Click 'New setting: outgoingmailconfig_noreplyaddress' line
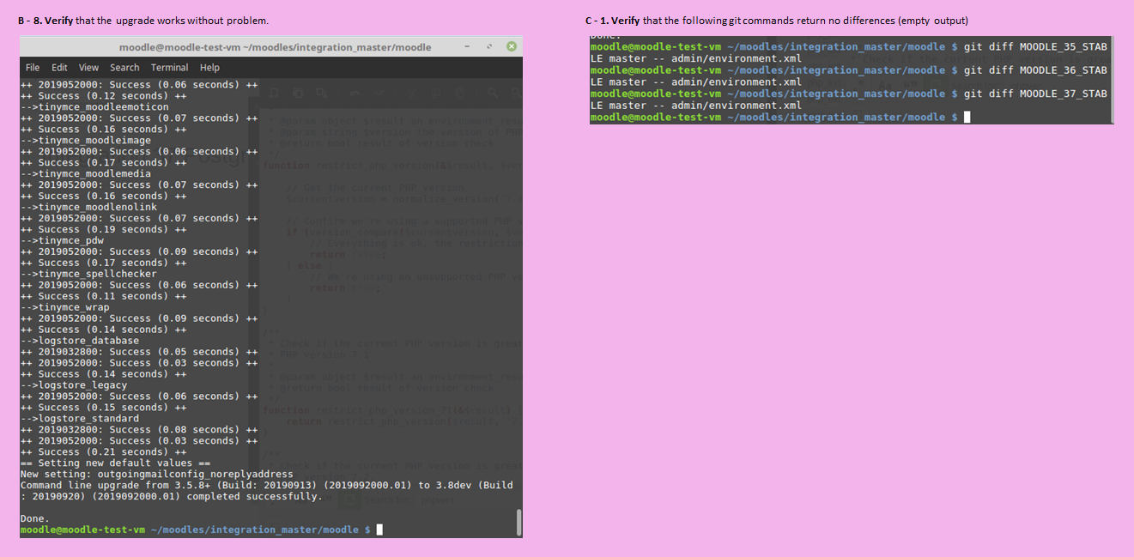Image resolution: width=1134 pixels, height=557 pixels. (x=157, y=474)
